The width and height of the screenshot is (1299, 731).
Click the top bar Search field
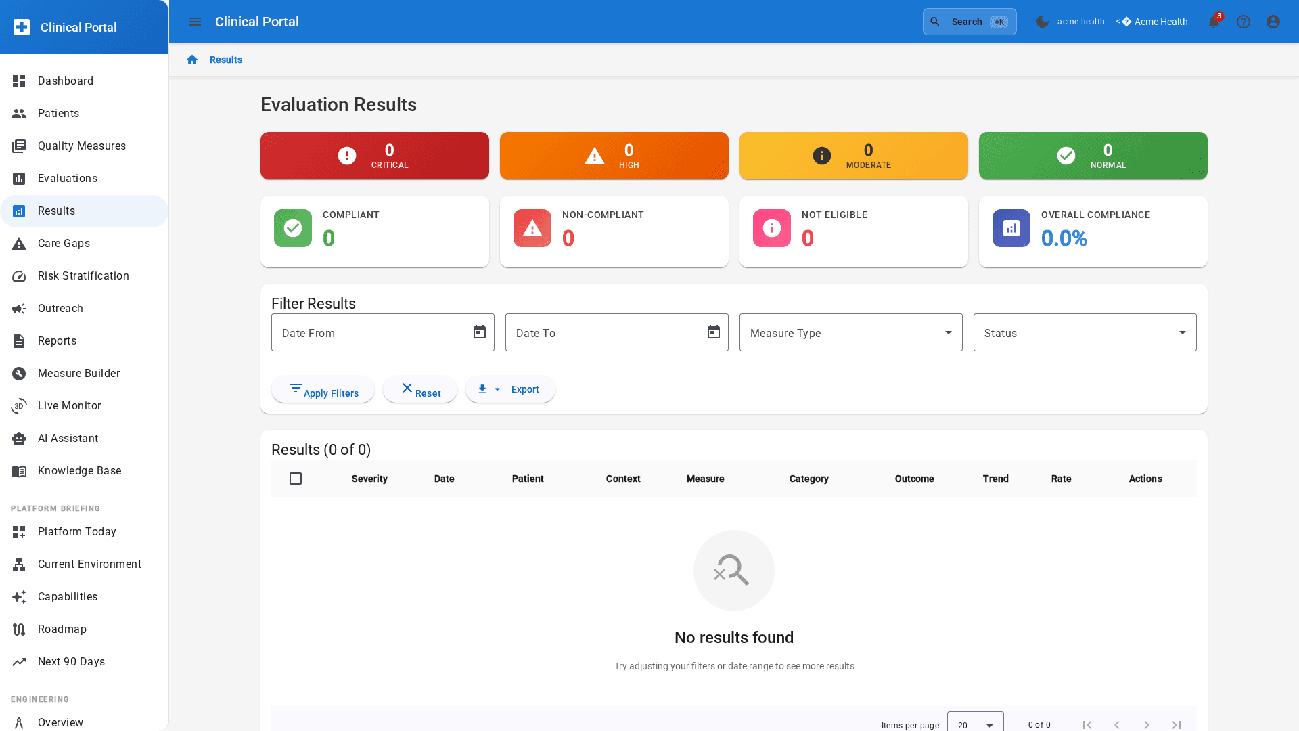969,22
